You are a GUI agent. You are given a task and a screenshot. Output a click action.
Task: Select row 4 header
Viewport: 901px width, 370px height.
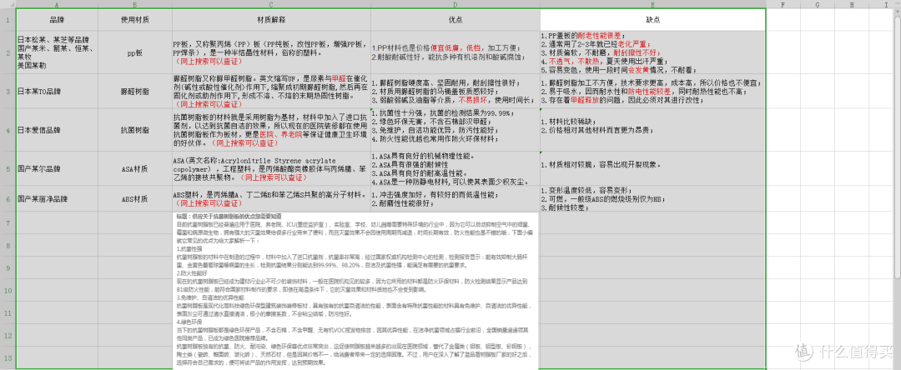coord(8,130)
